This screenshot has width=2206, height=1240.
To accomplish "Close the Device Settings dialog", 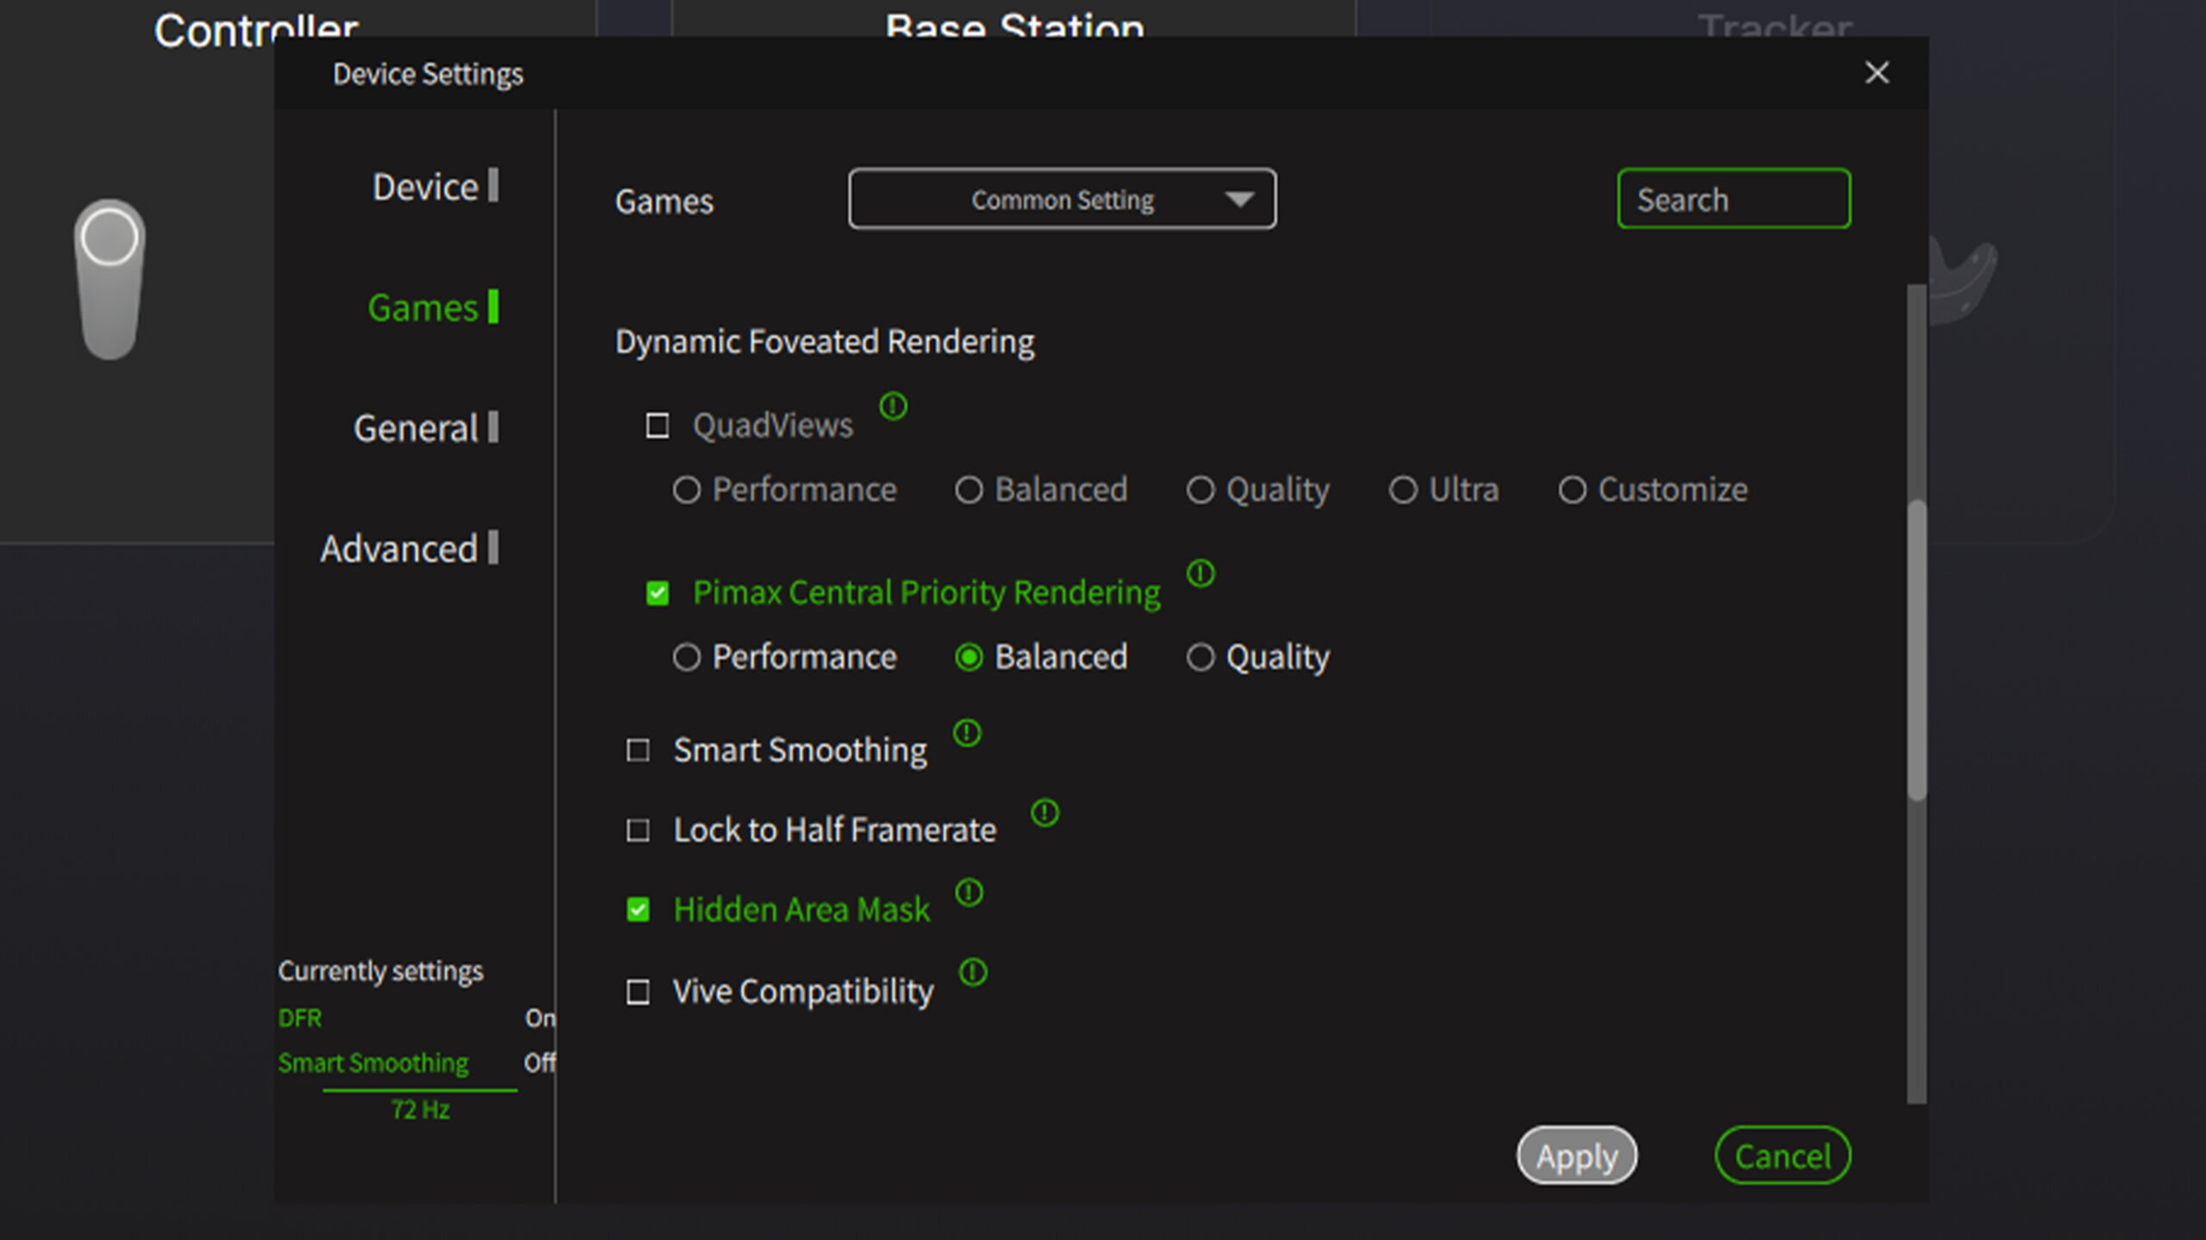I will pyautogui.click(x=1877, y=72).
